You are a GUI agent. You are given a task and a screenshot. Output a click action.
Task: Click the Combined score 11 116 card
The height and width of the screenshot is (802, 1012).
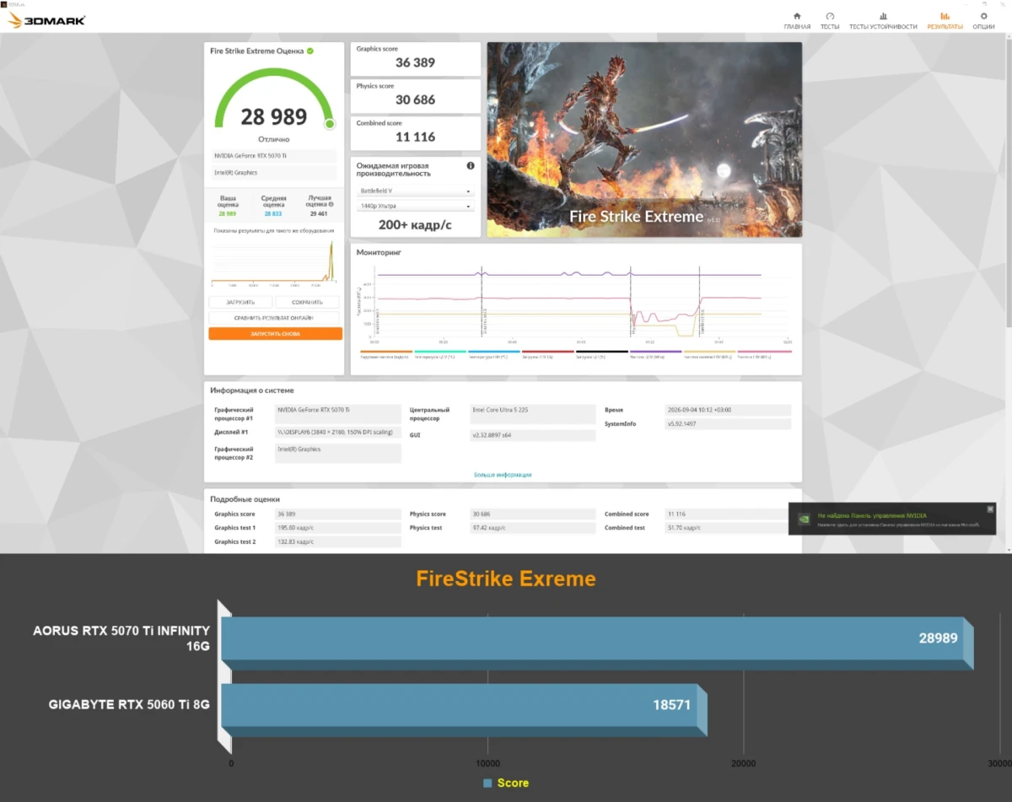coord(415,132)
